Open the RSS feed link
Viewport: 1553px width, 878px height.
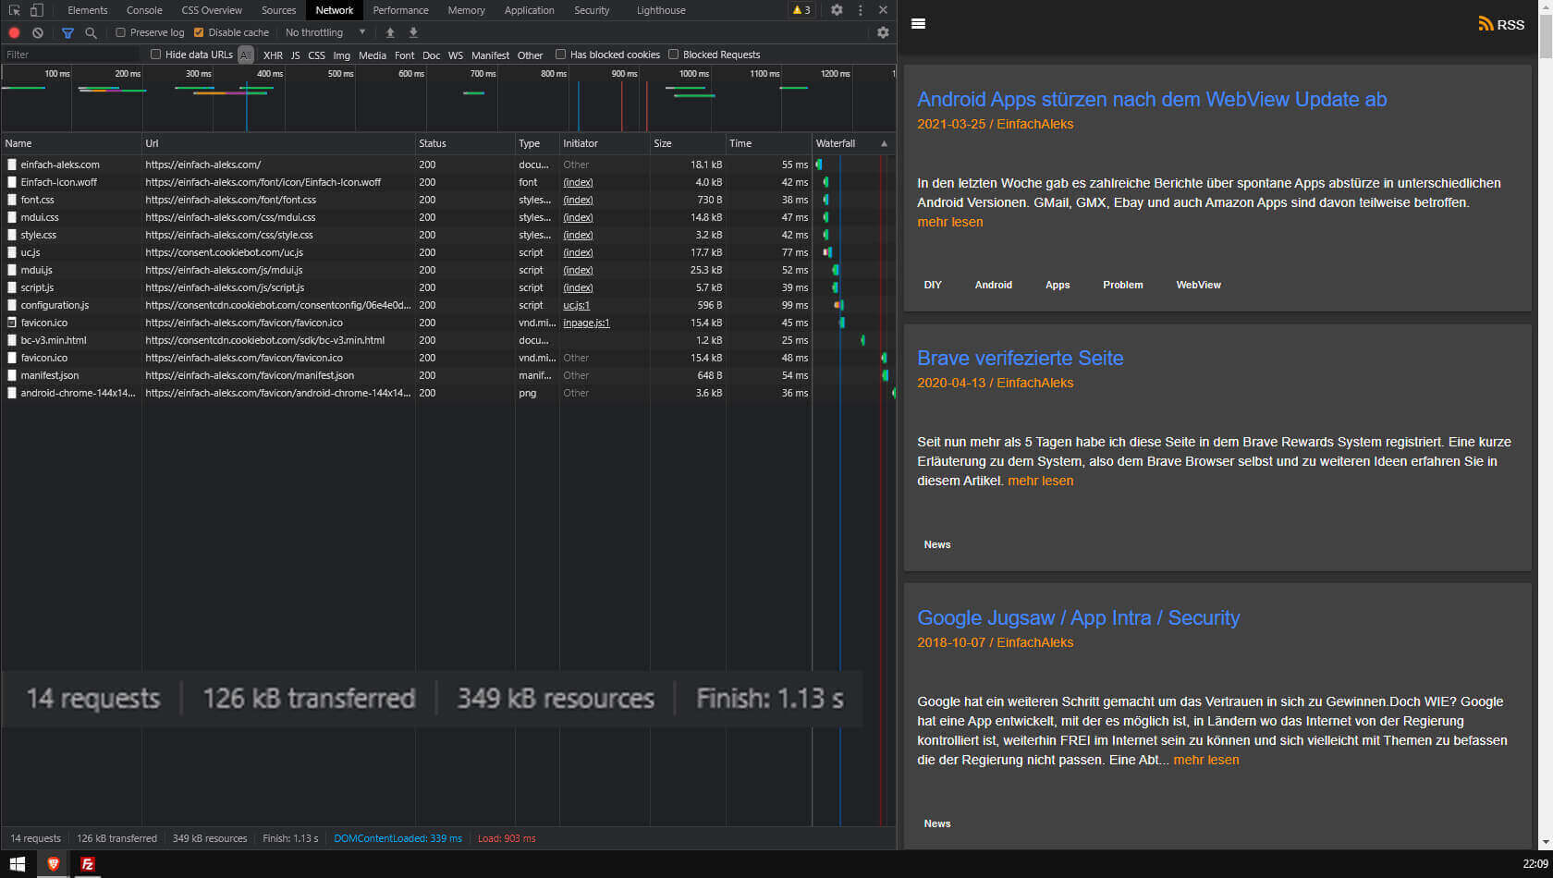(1501, 24)
